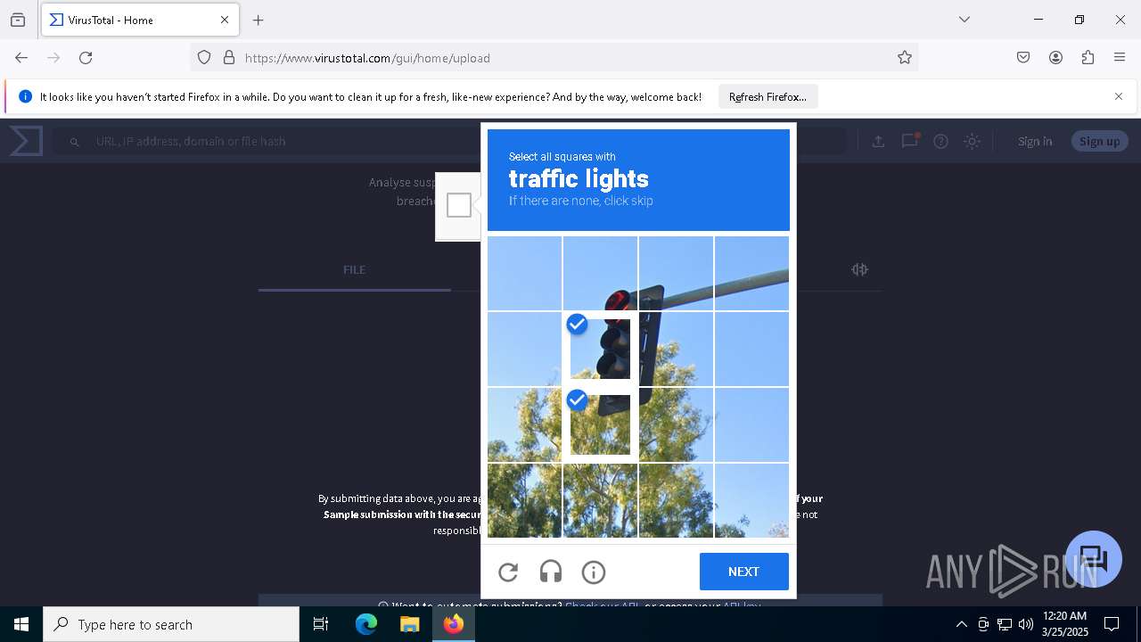The width and height of the screenshot is (1141, 642).
Task: Open the notifications comment icon
Action: [x=909, y=141]
